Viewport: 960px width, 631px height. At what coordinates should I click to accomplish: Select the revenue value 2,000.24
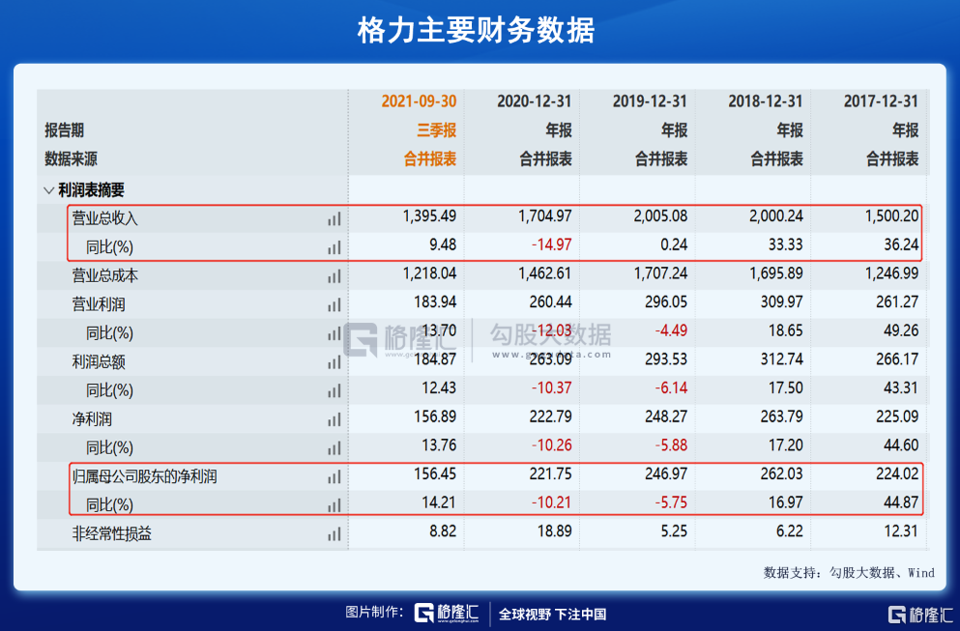776,216
